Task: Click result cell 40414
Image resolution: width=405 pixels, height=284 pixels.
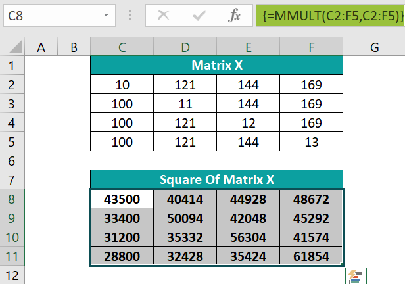Action: tap(185, 199)
